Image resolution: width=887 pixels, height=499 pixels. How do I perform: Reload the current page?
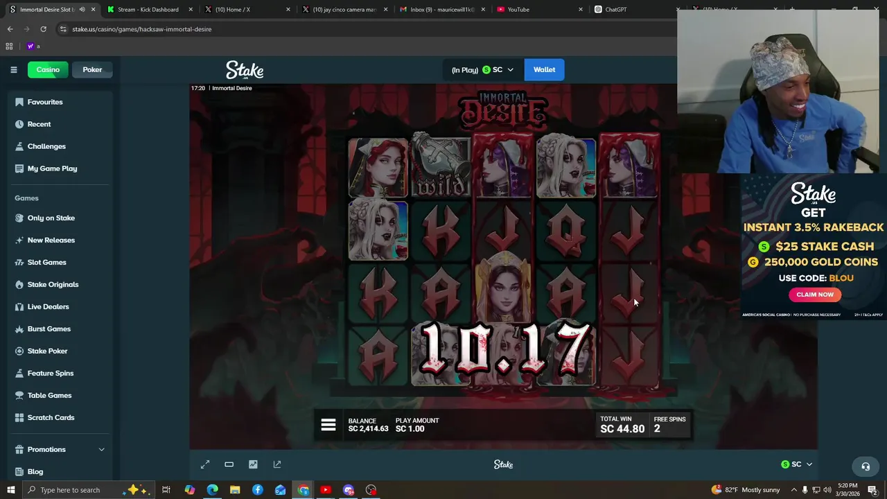43,29
